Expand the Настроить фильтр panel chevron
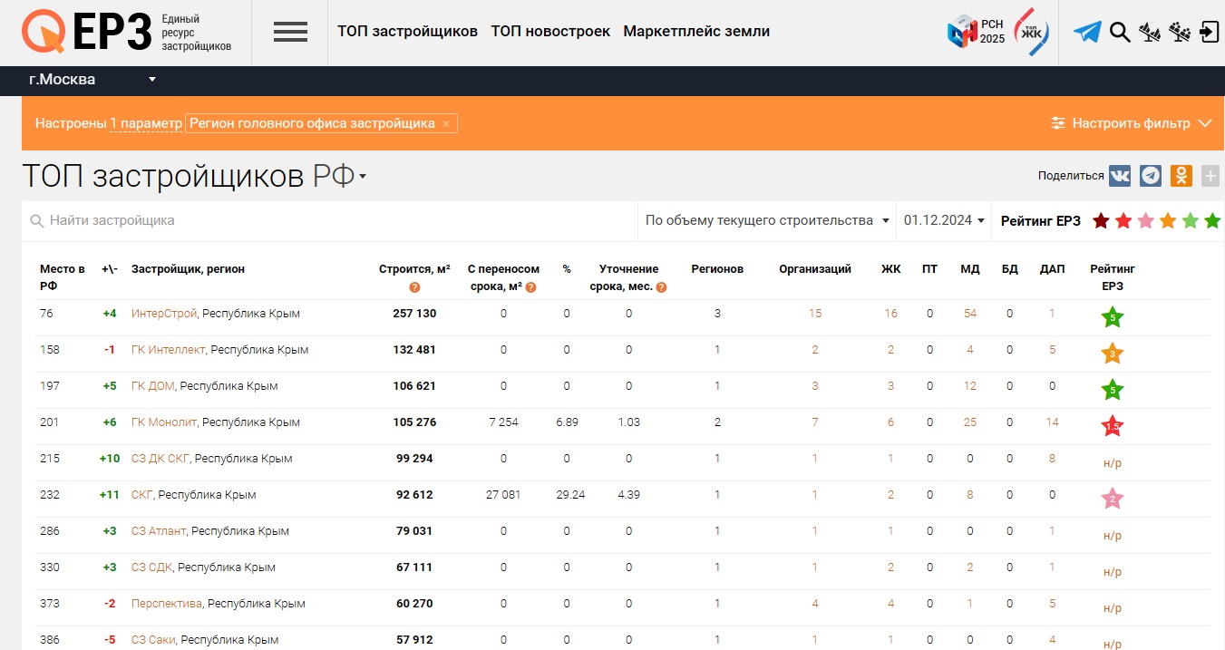The height and width of the screenshot is (650, 1225). pos(1205,123)
